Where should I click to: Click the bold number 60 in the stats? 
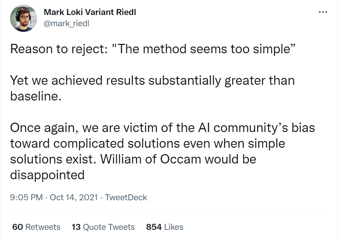point(17,227)
